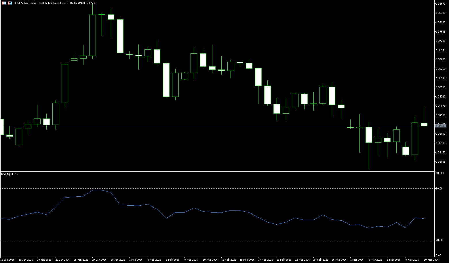Click the RSI 80.00 level label
Viewport: 449px width, 263px height.
(439, 189)
